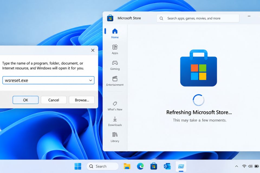The image size is (260, 173).
Task: Click the 'Refreshing Microsoft Store...' text
Action: [x=199, y=112]
